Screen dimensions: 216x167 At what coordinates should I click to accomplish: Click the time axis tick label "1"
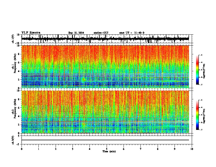(x=38, y=149)
